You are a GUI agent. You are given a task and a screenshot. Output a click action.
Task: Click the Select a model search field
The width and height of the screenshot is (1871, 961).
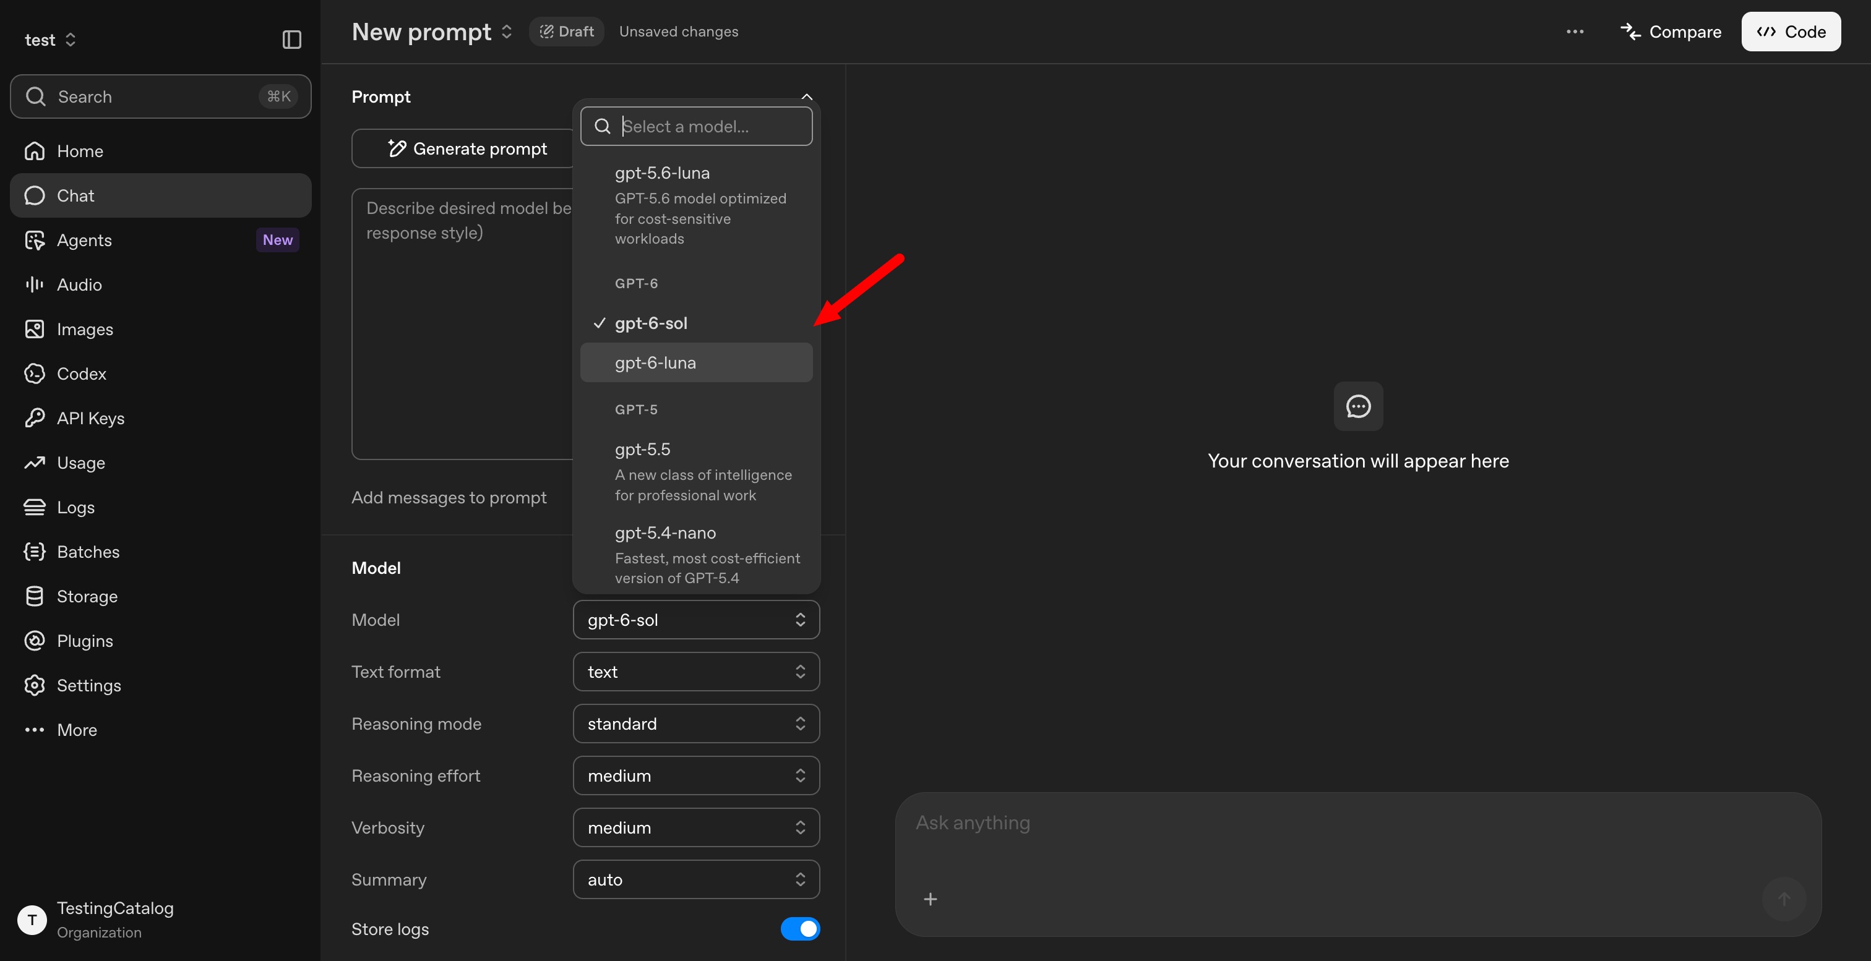696,126
